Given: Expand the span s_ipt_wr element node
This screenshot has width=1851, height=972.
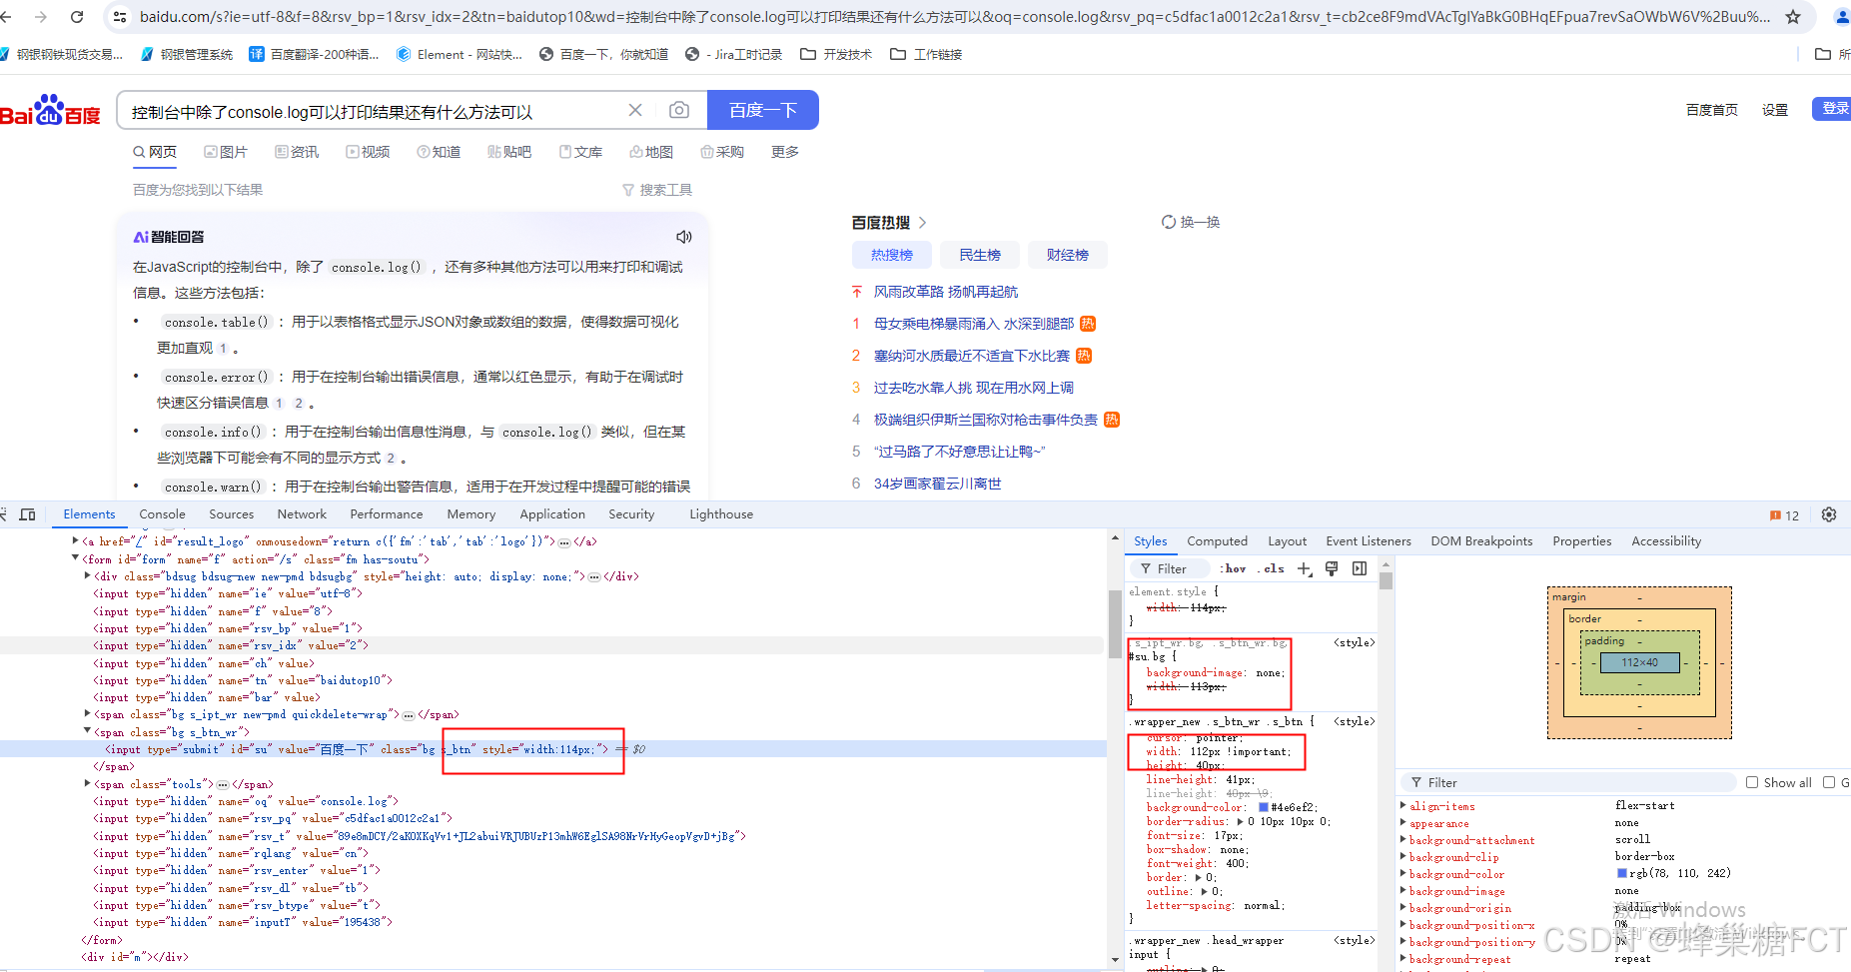Looking at the screenshot, I should click(x=87, y=713).
